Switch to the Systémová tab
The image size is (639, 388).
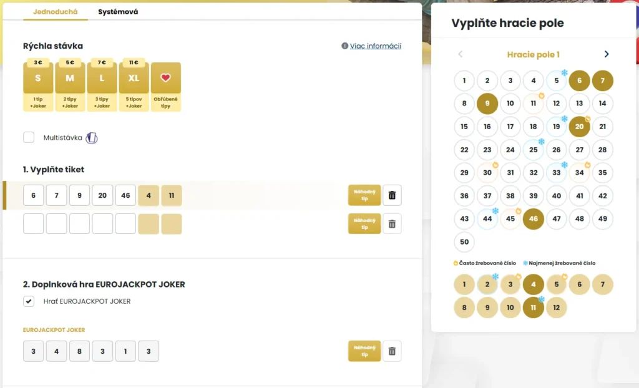click(x=117, y=11)
